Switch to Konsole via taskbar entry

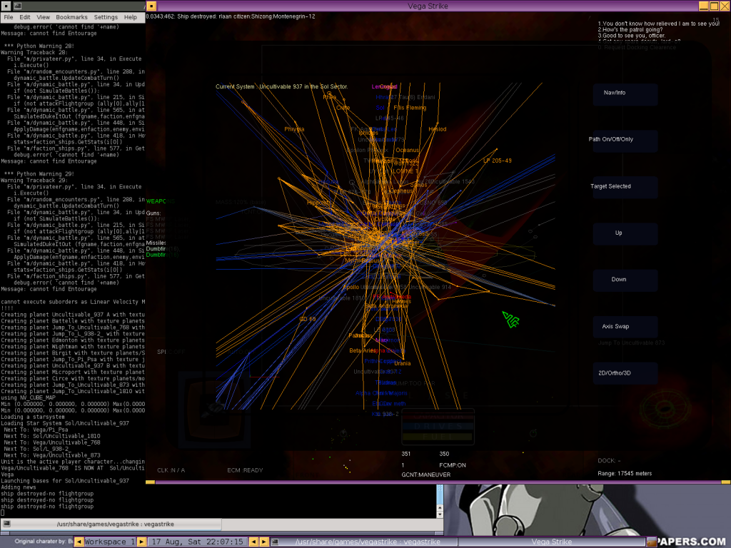pyautogui.click(x=363, y=542)
